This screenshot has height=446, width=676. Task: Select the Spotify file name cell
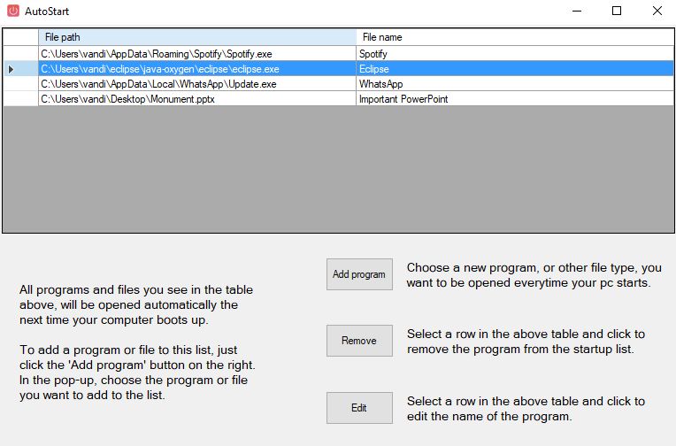pyautogui.click(x=513, y=54)
